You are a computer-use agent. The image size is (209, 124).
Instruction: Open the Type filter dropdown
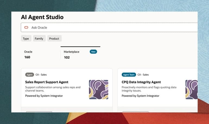26,38
